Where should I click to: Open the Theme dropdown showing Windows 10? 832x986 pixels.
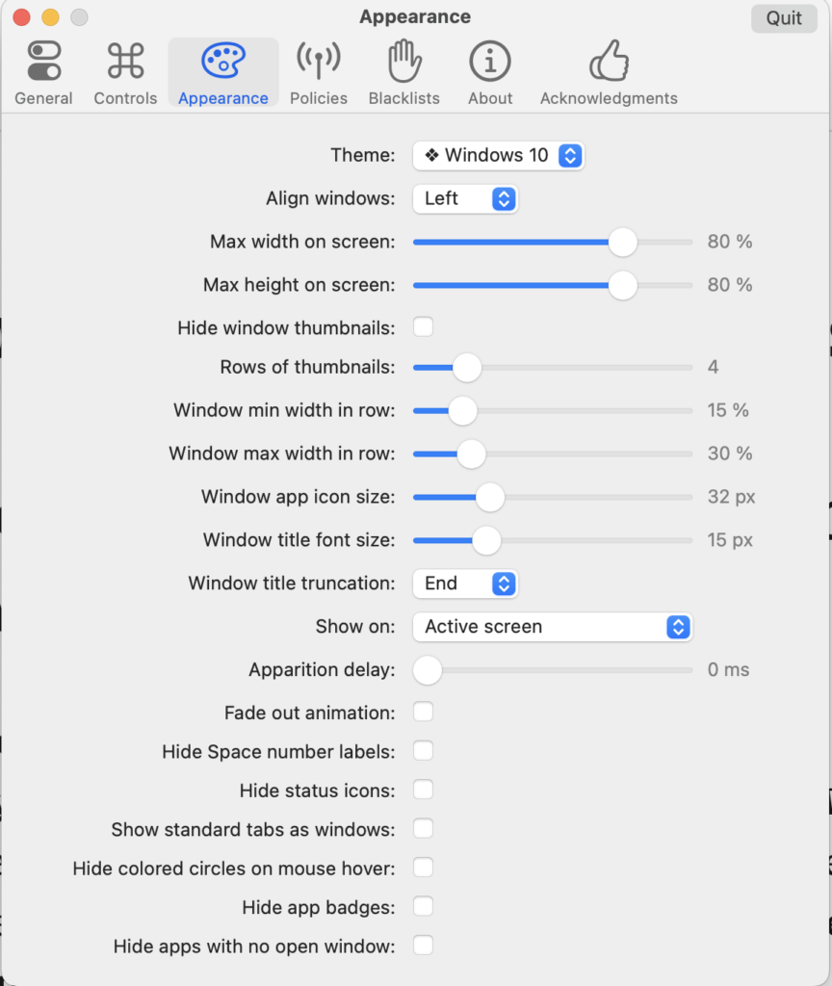pos(498,155)
